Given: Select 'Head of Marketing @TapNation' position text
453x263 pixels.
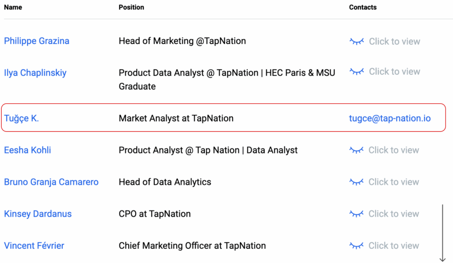Looking at the screenshot, I should pos(182,41).
